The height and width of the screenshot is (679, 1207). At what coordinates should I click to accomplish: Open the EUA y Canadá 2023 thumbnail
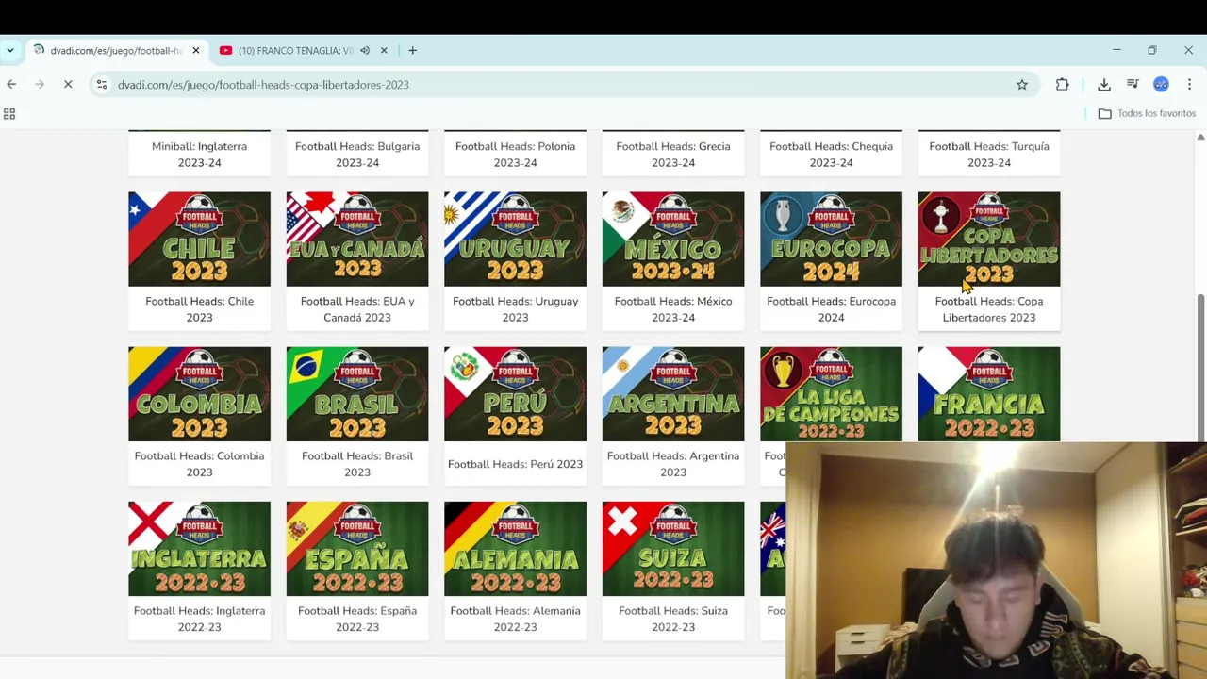tap(357, 240)
